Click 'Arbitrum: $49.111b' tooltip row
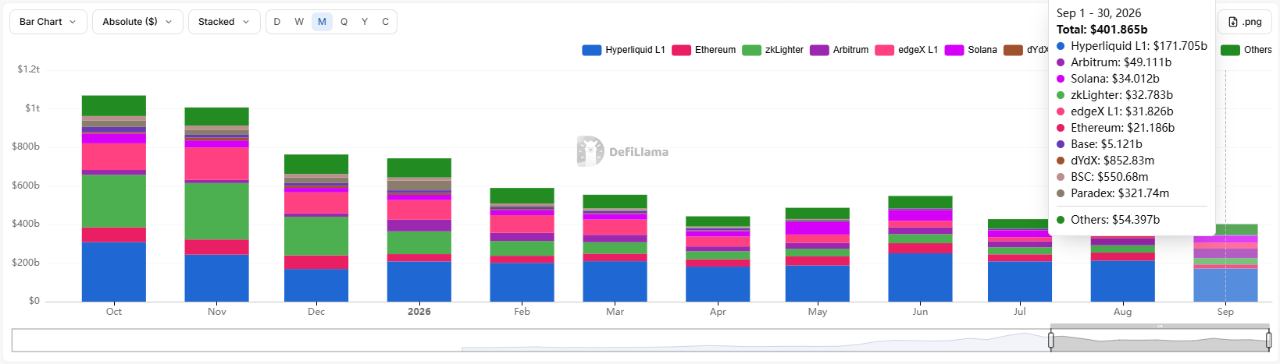1280x364 pixels. [x=1114, y=62]
